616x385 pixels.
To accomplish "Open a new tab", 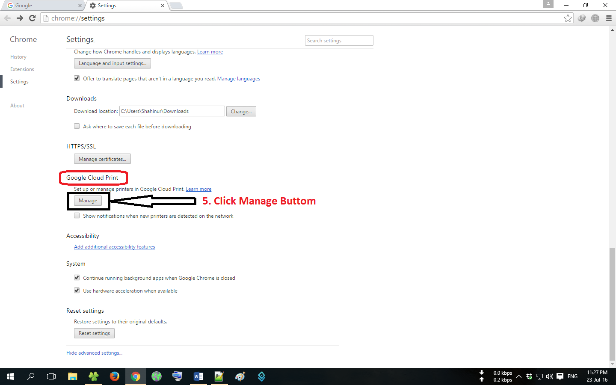I will click(x=176, y=6).
